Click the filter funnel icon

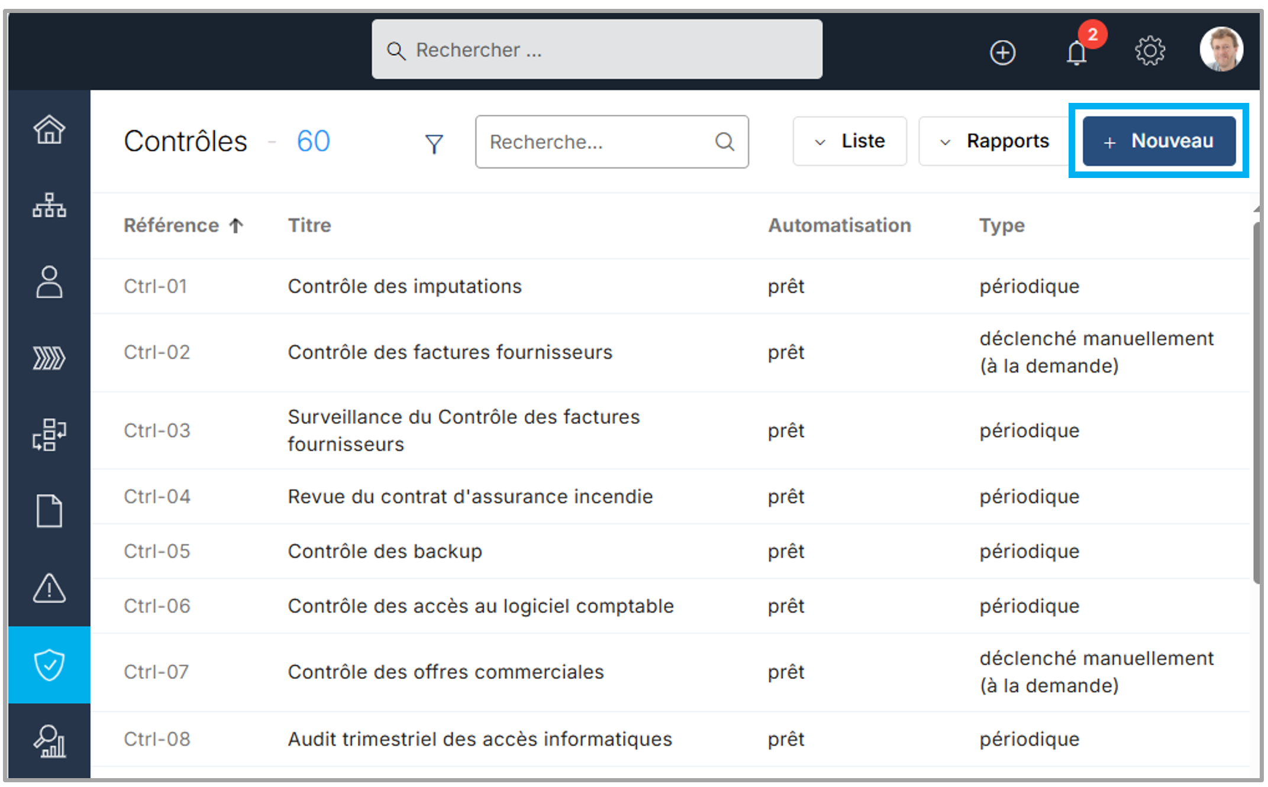(434, 143)
